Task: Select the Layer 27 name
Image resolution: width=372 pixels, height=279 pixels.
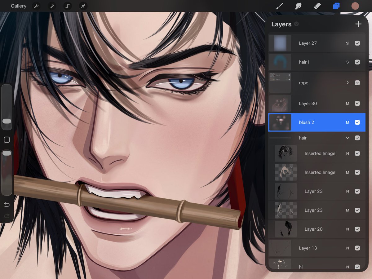Action: pos(308,43)
